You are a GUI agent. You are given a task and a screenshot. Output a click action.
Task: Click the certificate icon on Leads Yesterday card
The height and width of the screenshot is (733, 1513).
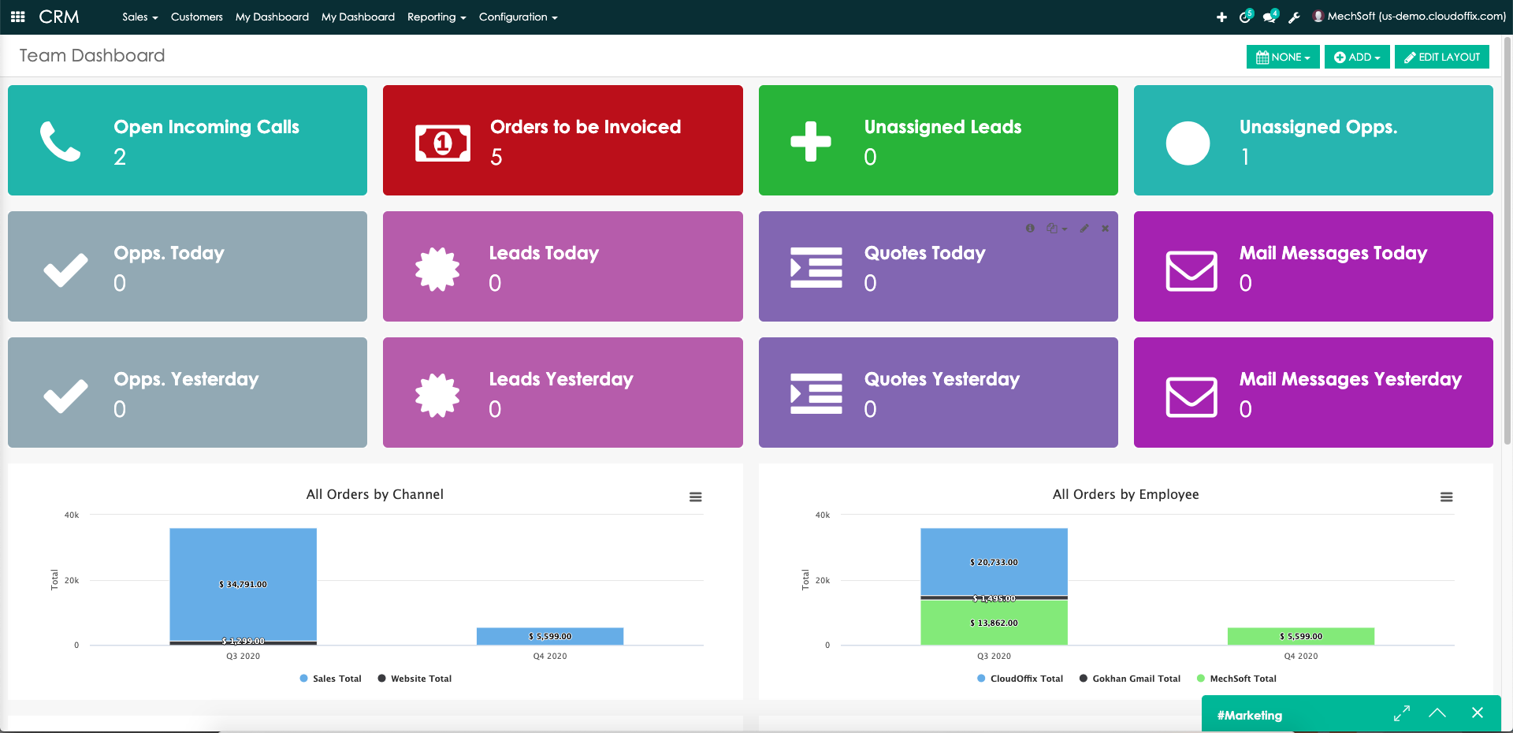[437, 395]
